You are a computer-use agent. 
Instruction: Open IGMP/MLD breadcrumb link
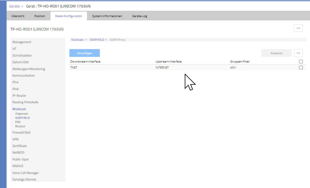pos(97,40)
